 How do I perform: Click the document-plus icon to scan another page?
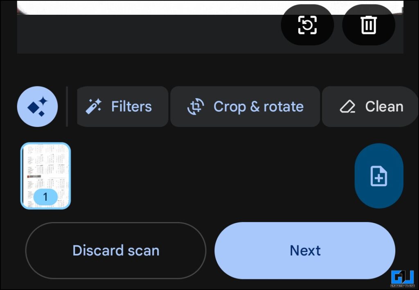click(x=379, y=175)
